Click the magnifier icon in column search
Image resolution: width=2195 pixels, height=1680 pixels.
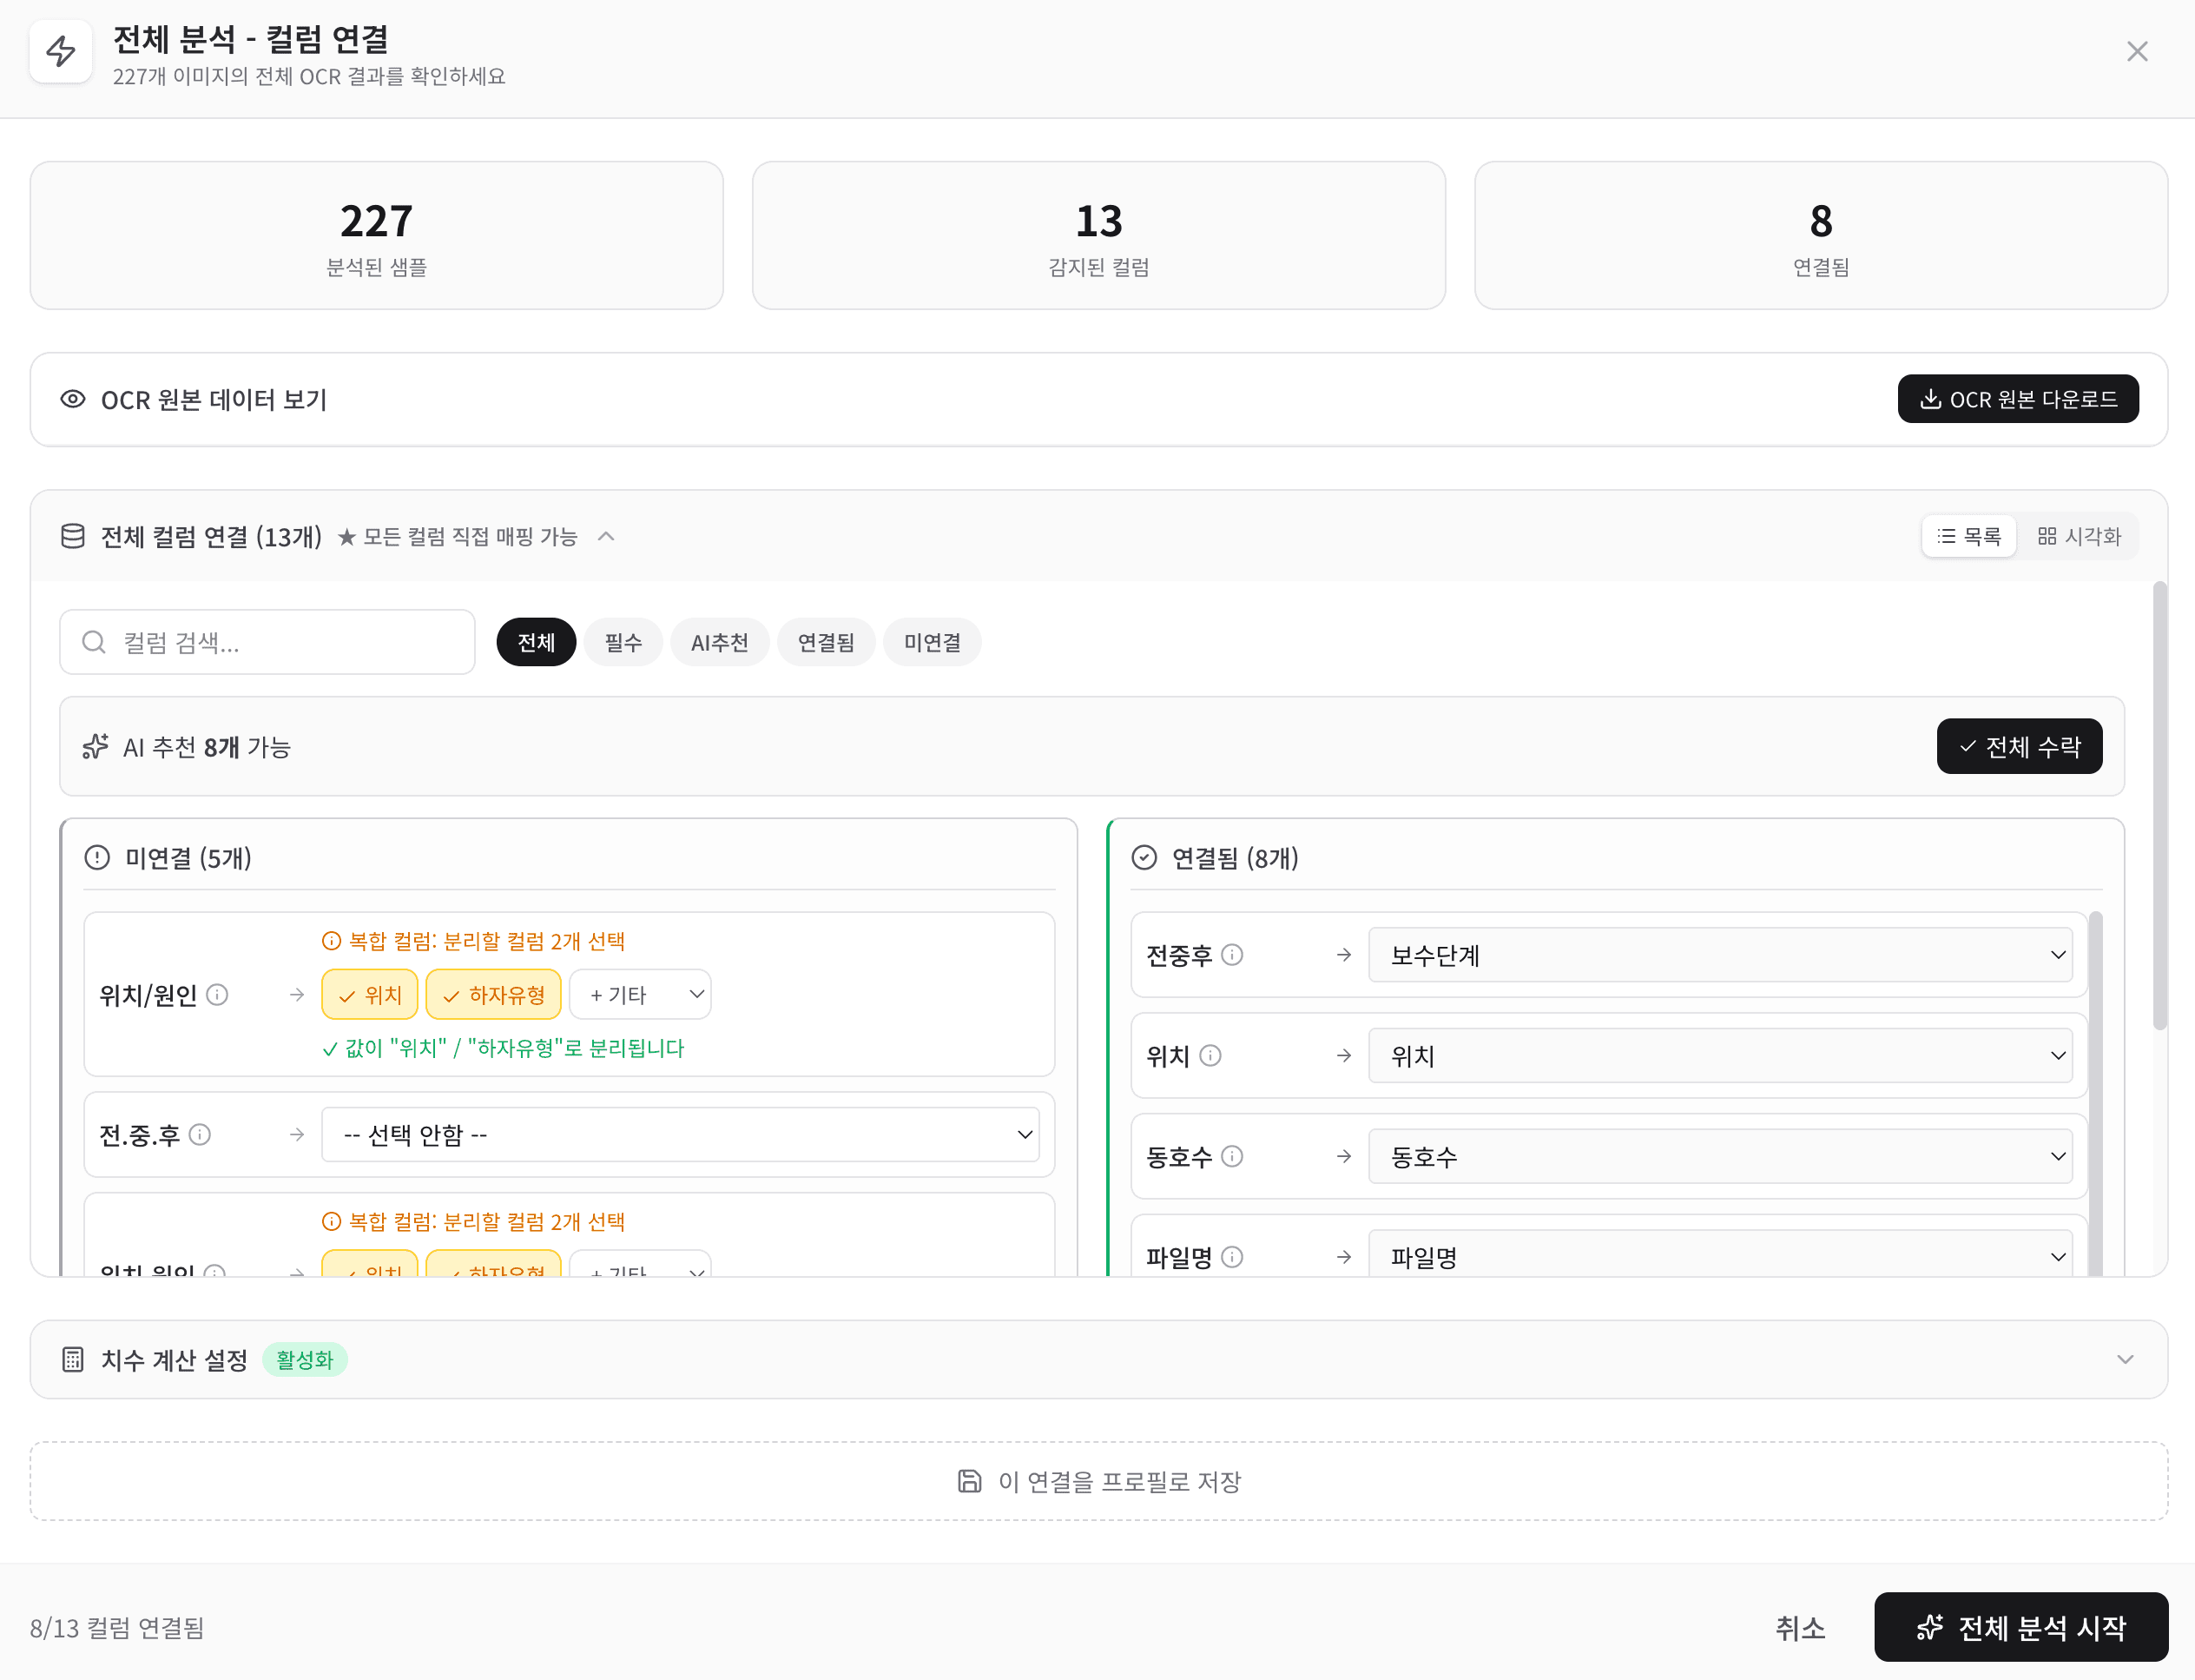click(x=94, y=642)
